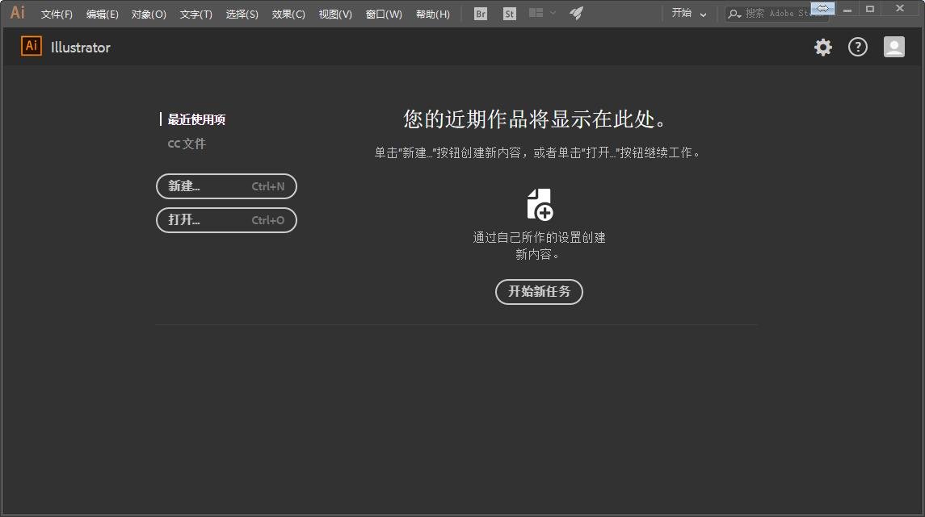This screenshot has width=925, height=517.
Task: Open the 视图(V) menu
Action: tap(335, 15)
